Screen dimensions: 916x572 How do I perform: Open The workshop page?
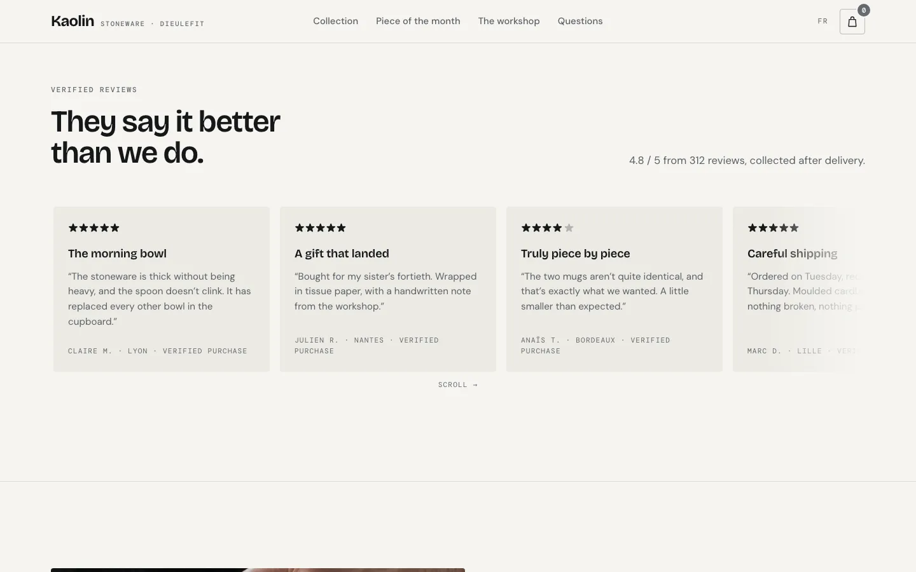click(509, 21)
